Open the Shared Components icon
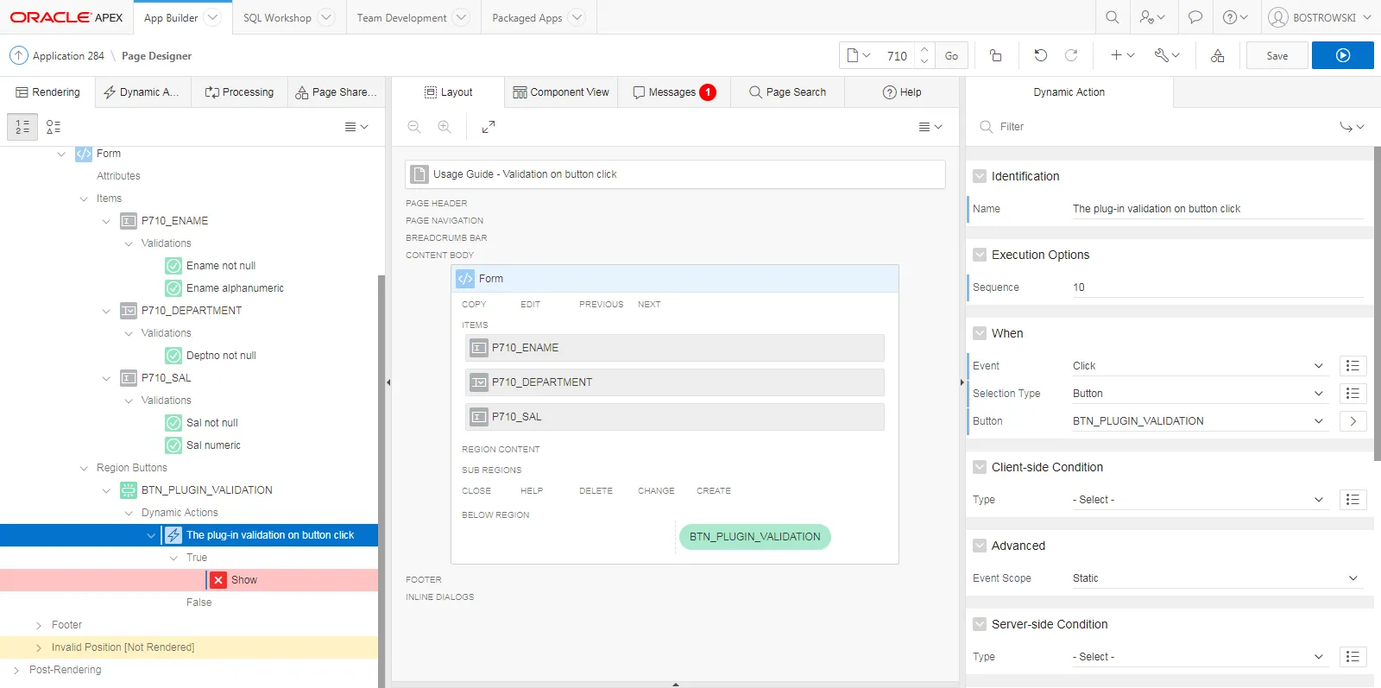Image resolution: width=1381 pixels, height=688 pixels. (x=1217, y=55)
